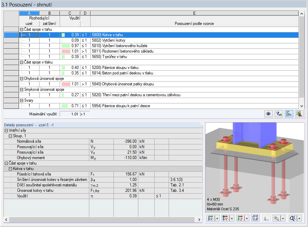
Task: Select column A header
Action: 29,13
